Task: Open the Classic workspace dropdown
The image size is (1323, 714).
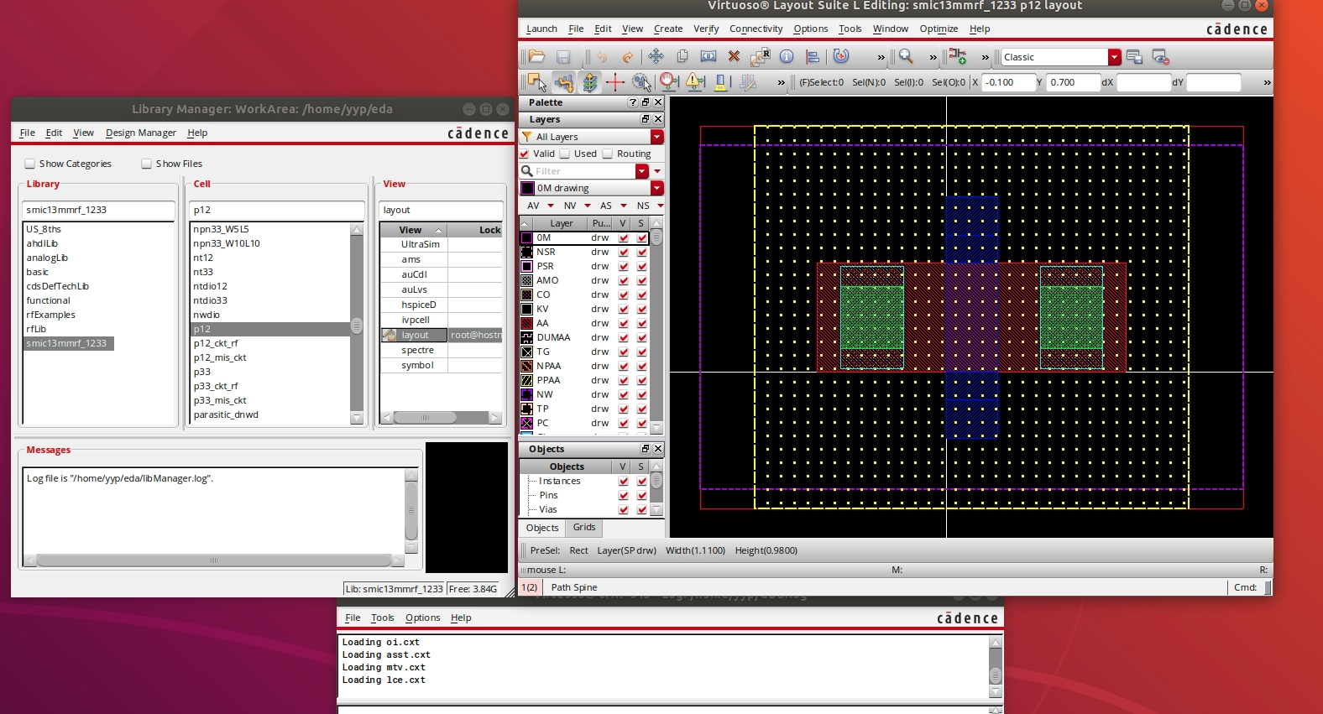Action: point(1115,57)
